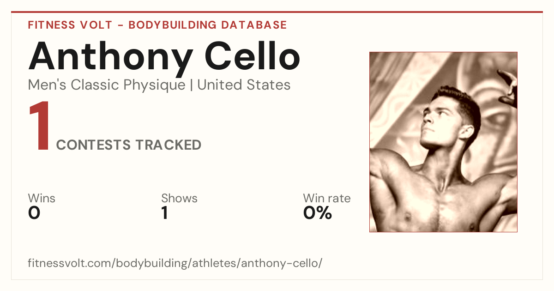Click the Wins value 0

pos(34,213)
